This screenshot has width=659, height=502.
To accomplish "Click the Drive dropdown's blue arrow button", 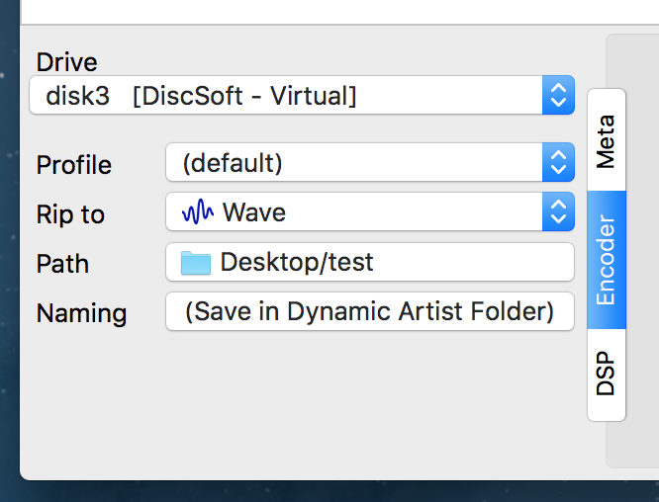I will pyautogui.click(x=558, y=95).
